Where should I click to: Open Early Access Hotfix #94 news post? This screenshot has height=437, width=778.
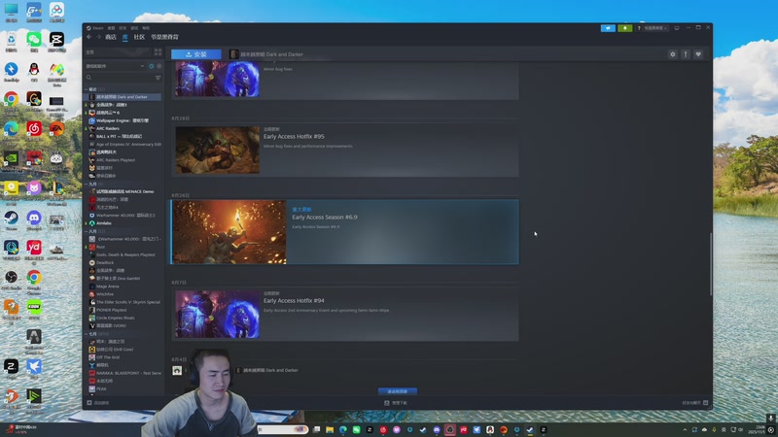[345, 314]
